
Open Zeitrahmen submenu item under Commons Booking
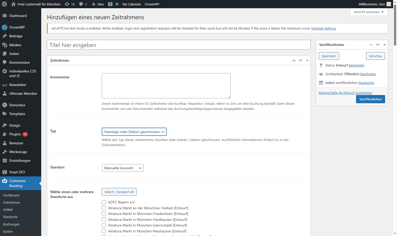[x=12, y=202]
